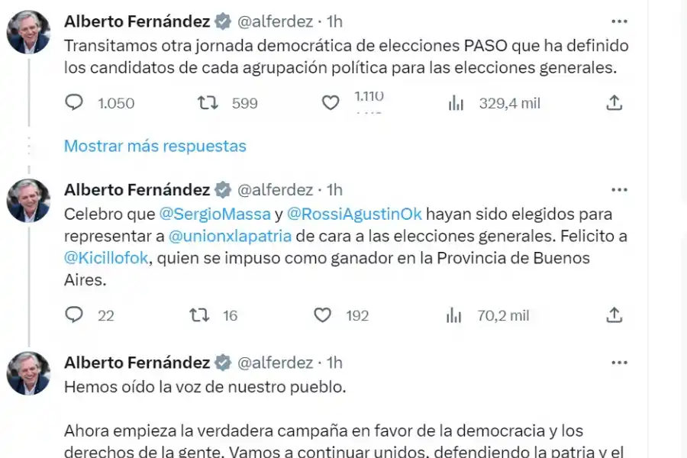Click the verified badge on the first tweet
687x458 pixels.
221,21
